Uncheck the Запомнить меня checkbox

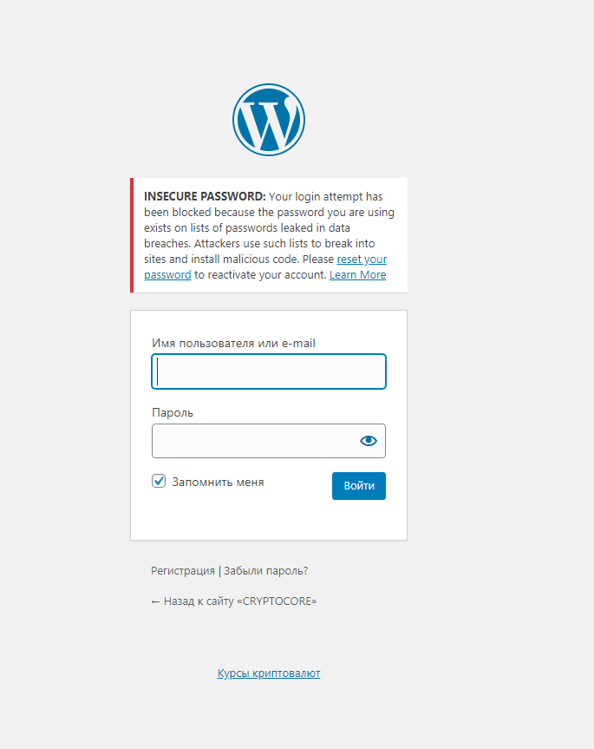(159, 481)
